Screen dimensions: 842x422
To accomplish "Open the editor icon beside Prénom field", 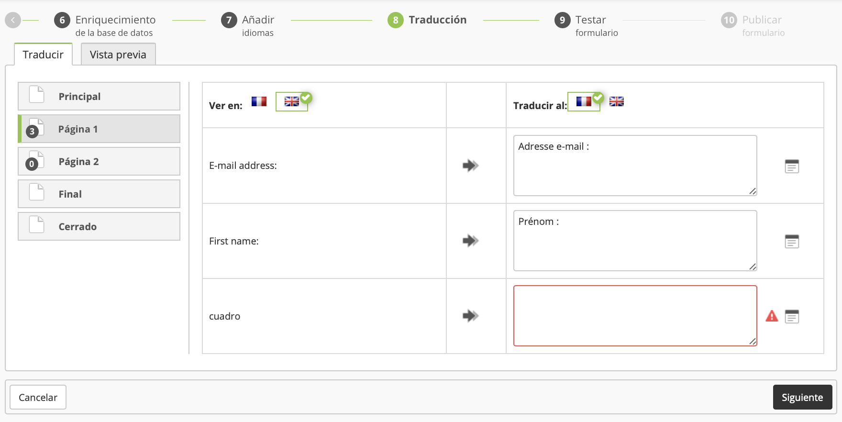I will [792, 242].
